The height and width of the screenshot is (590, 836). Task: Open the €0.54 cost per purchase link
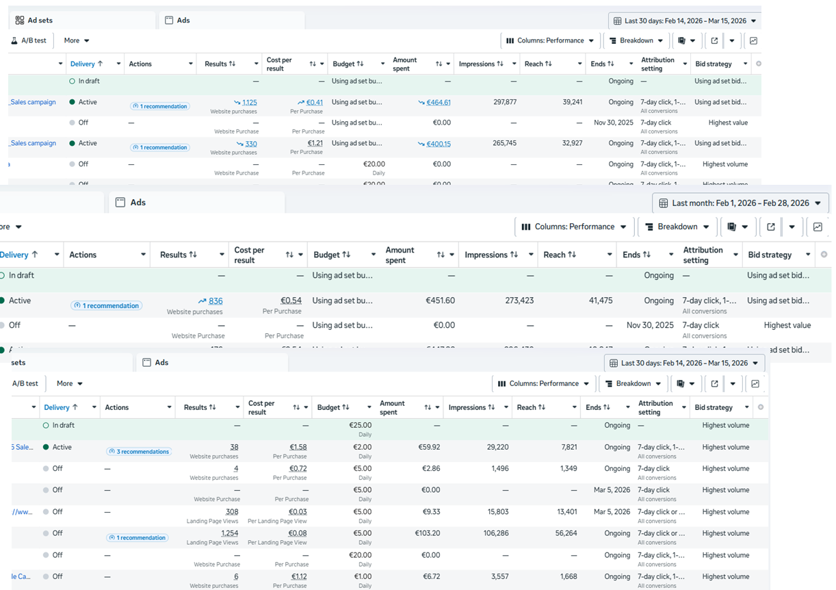[291, 300]
